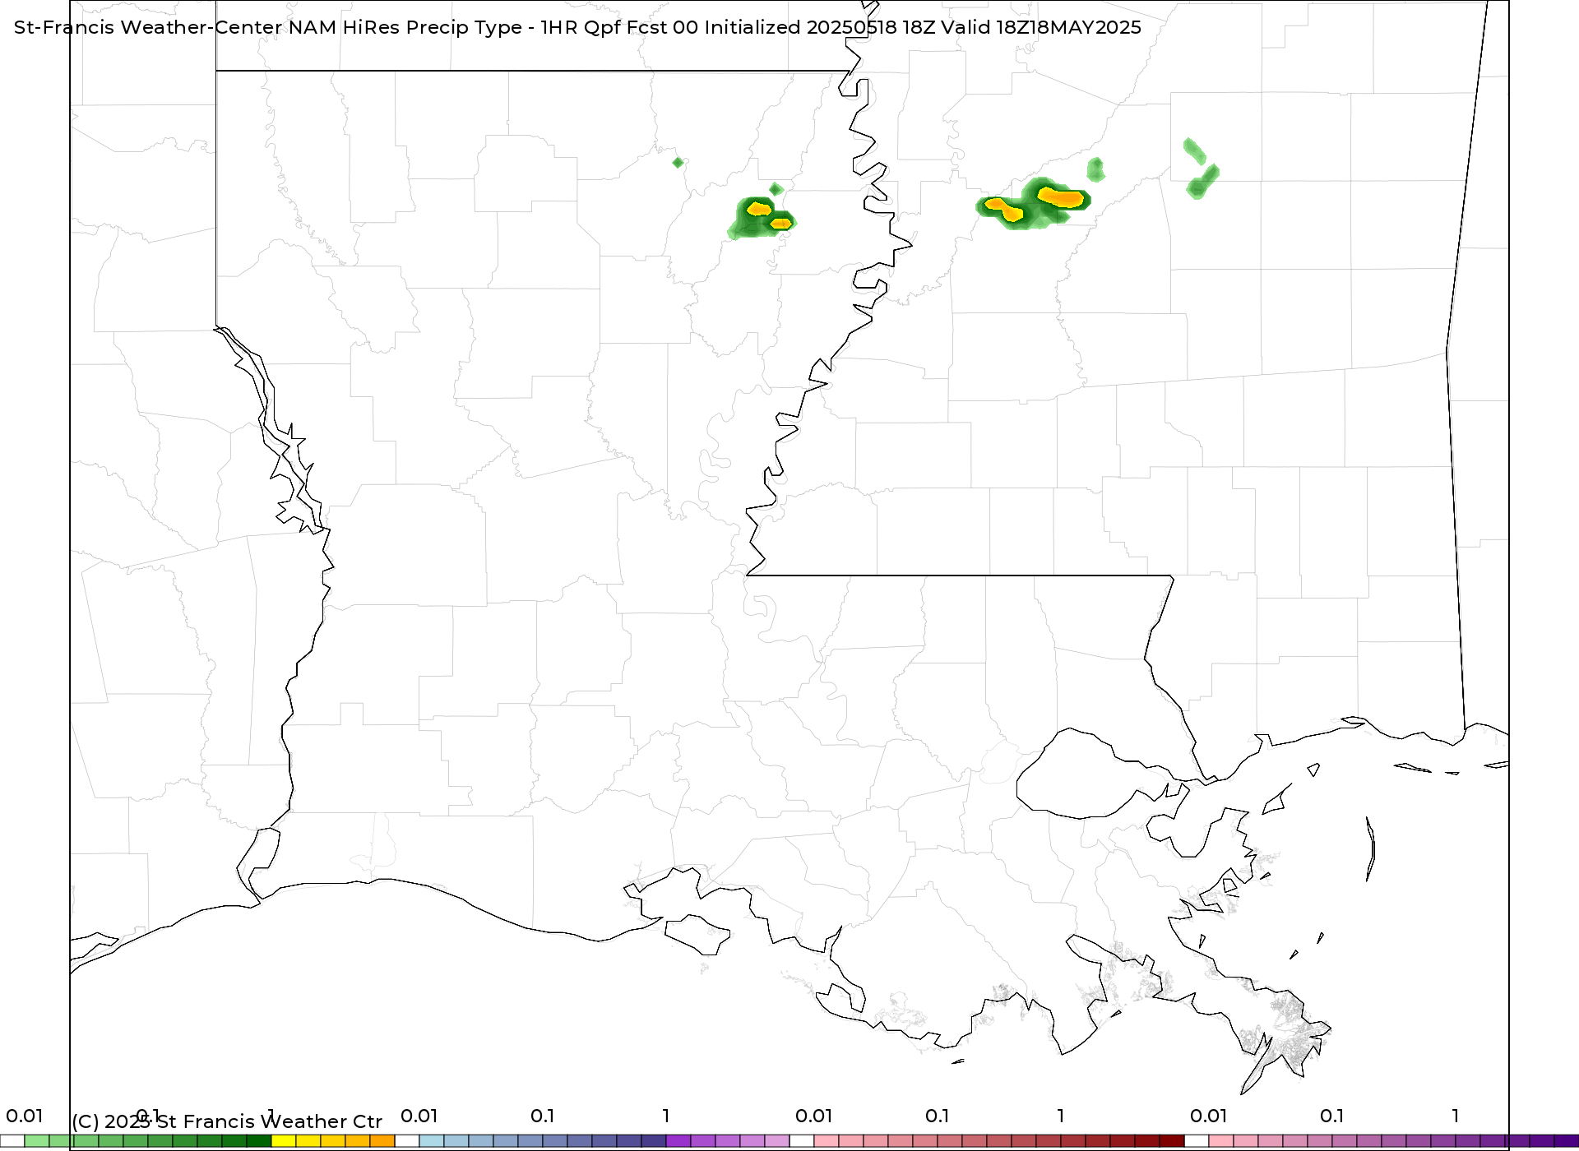The height and width of the screenshot is (1151, 1579).
Task: Select the 0.1 label above the blue scale
Action: [543, 1116]
